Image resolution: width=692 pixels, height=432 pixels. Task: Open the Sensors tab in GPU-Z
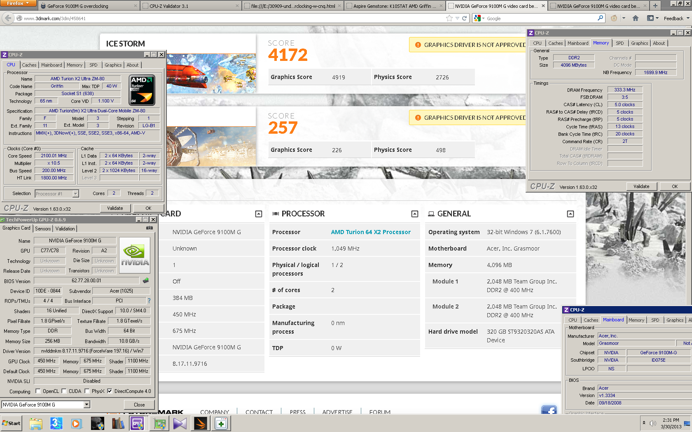click(x=43, y=229)
